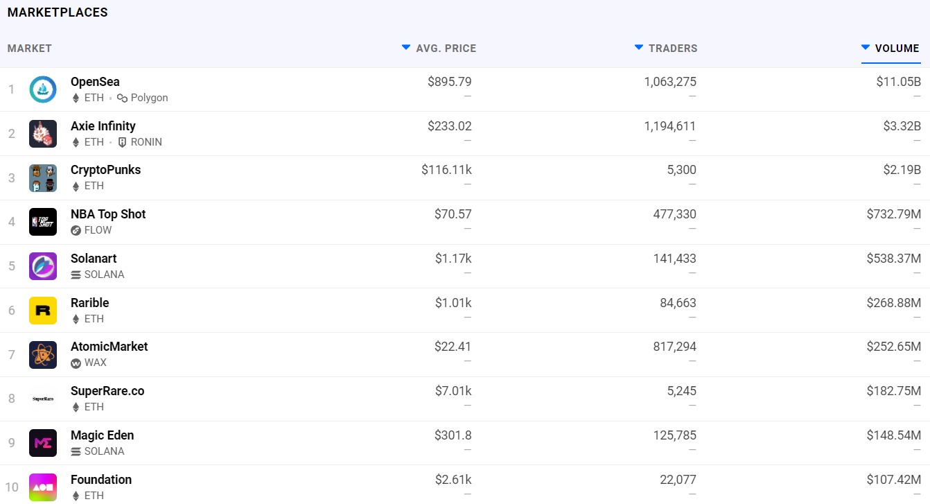Click Magic Eden average price $301.8
Image resolution: width=930 pixels, height=504 pixels.
pyautogui.click(x=453, y=435)
